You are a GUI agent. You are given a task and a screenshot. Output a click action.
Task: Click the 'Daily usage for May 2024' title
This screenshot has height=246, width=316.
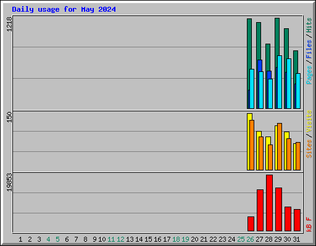(x=64, y=9)
